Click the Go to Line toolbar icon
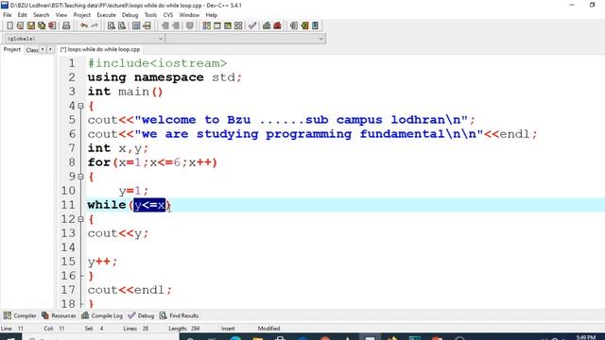605x340 pixels. coord(147,25)
